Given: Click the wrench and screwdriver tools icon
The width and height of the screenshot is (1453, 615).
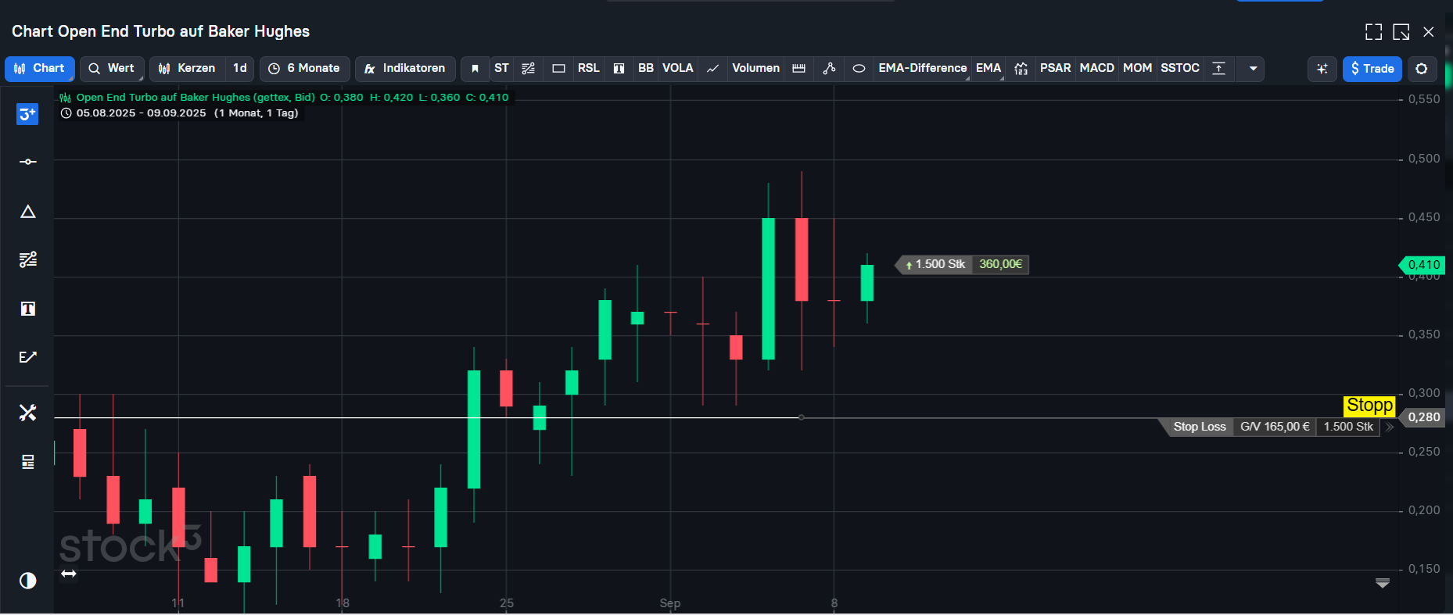Looking at the screenshot, I should click(27, 413).
